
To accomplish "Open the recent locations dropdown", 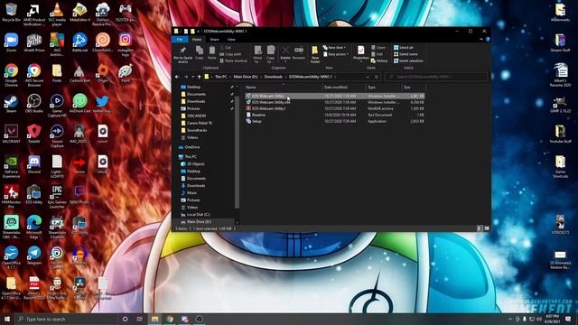I will pos(192,77).
